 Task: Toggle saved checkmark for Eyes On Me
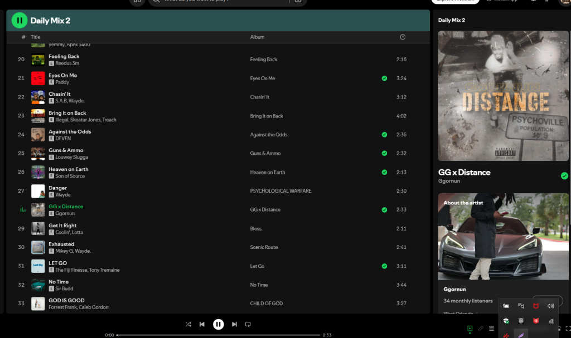[x=384, y=78]
